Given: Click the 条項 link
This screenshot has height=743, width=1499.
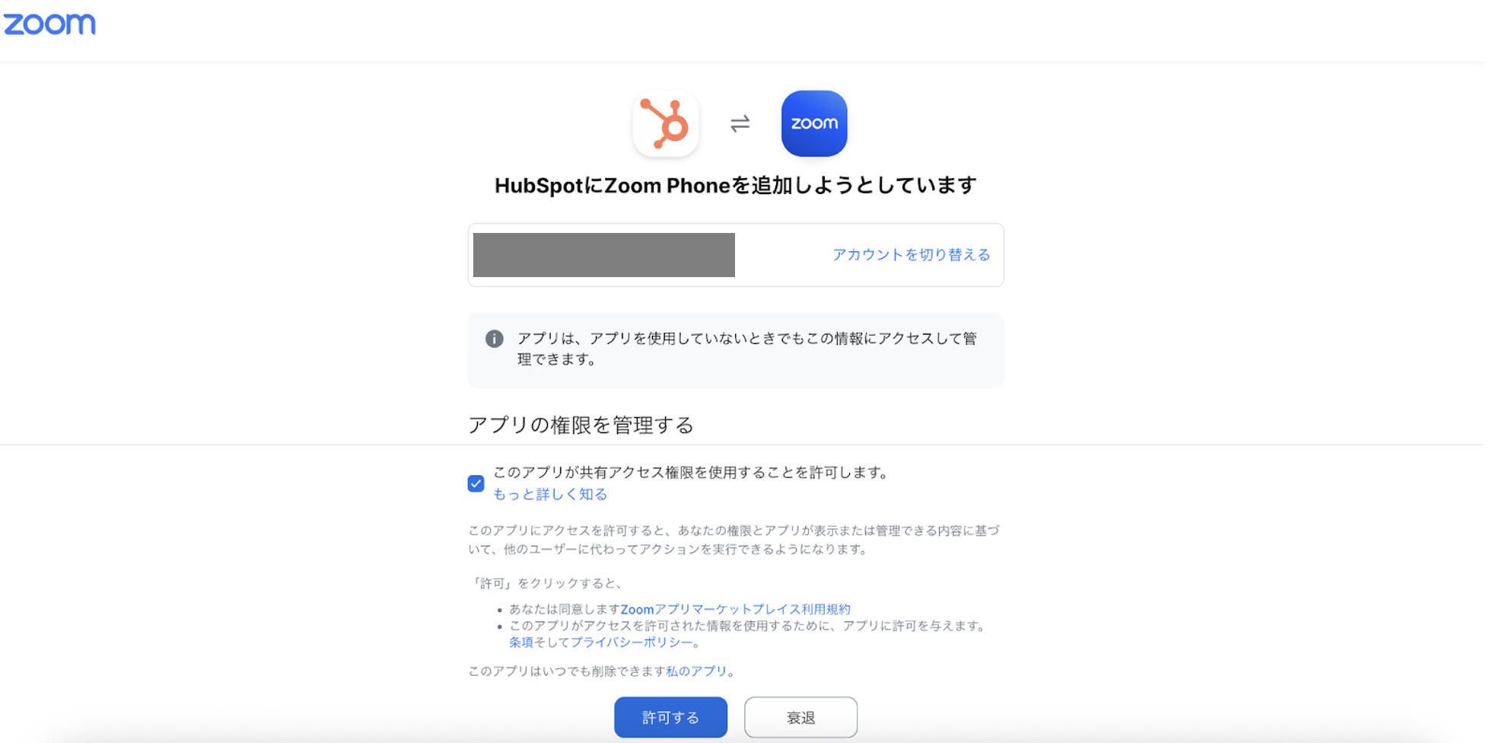Looking at the screenshot, I should (521, 642).
